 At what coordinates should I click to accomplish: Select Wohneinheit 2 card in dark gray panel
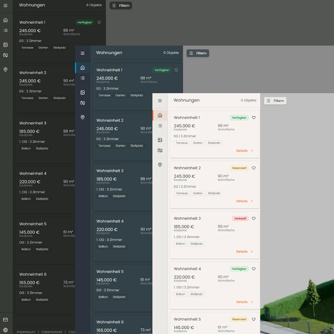coord(45,89)
